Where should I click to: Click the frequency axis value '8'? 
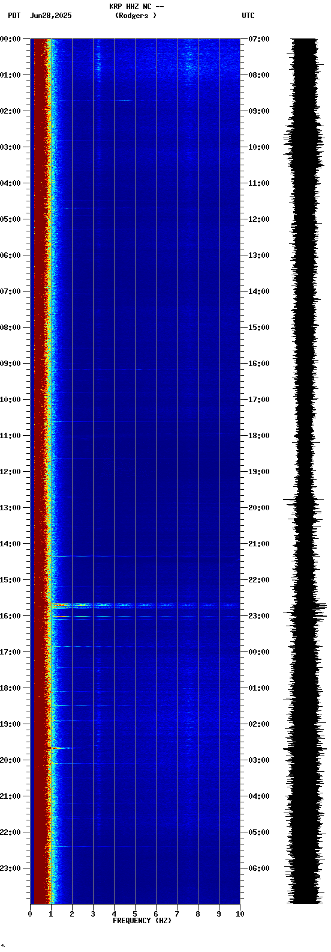198,914
